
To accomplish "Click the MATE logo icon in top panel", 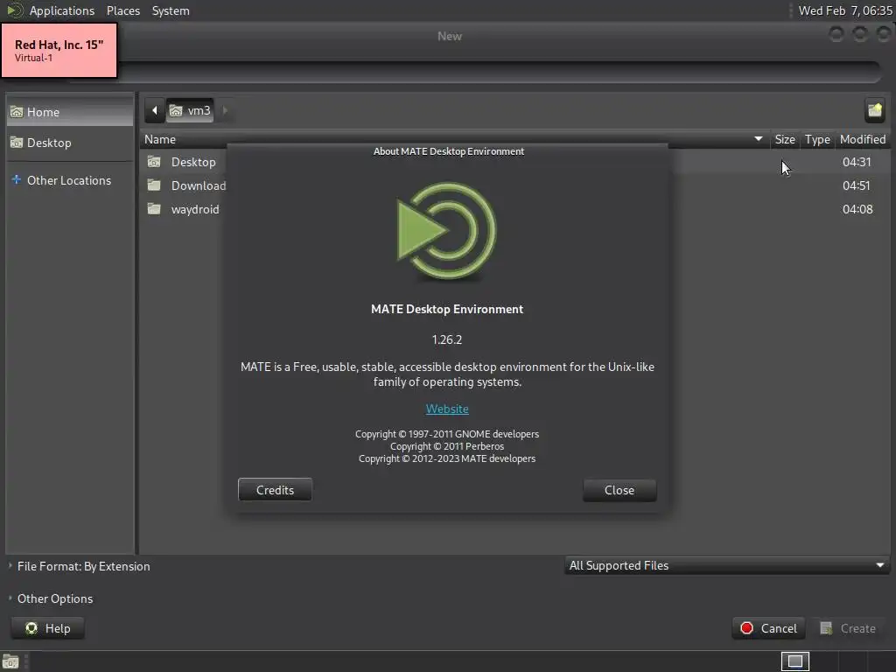I will pyautogui.click(x=14, y=10).
